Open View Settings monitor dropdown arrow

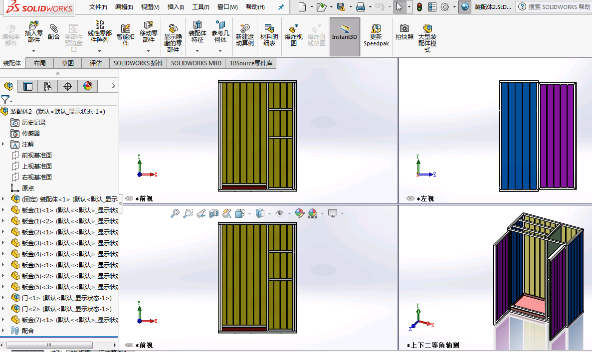[342, 213]
